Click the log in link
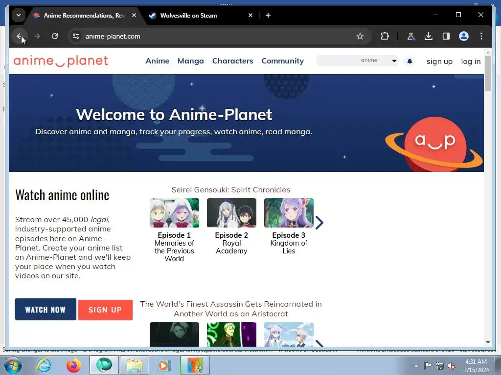 (471, 62)
